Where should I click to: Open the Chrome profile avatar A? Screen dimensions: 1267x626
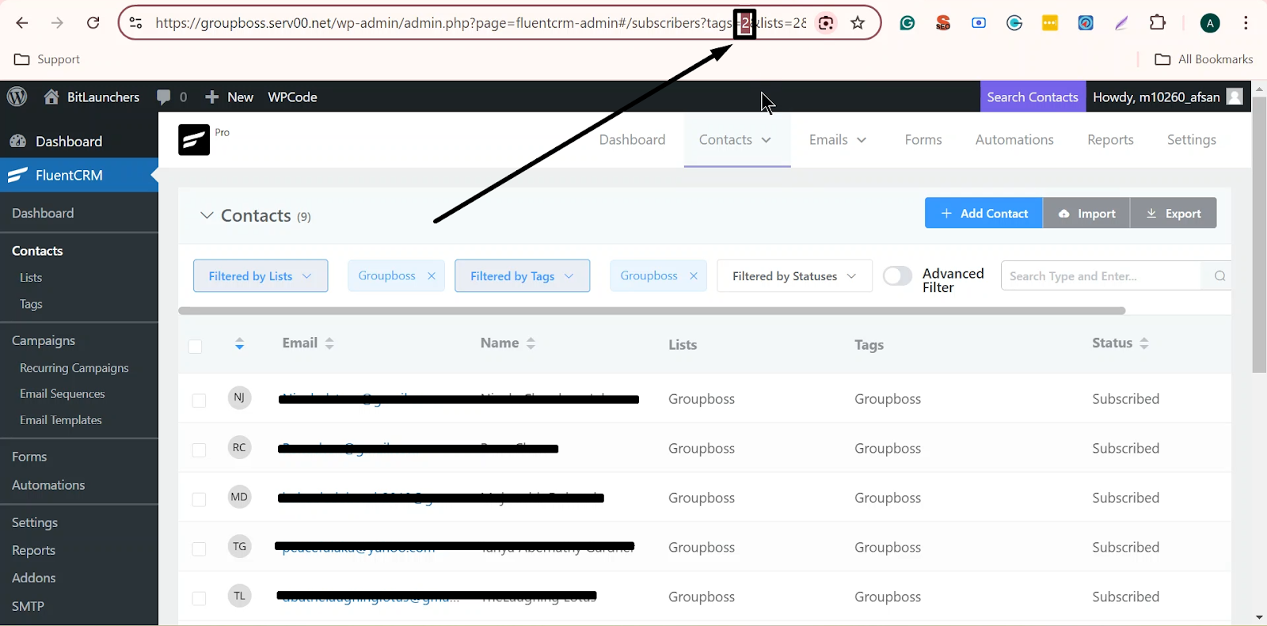click(1209, 24)
